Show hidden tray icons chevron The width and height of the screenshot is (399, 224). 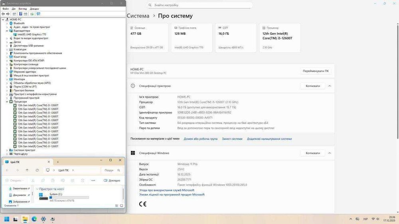pyautogui.click(x=351, y=219)
